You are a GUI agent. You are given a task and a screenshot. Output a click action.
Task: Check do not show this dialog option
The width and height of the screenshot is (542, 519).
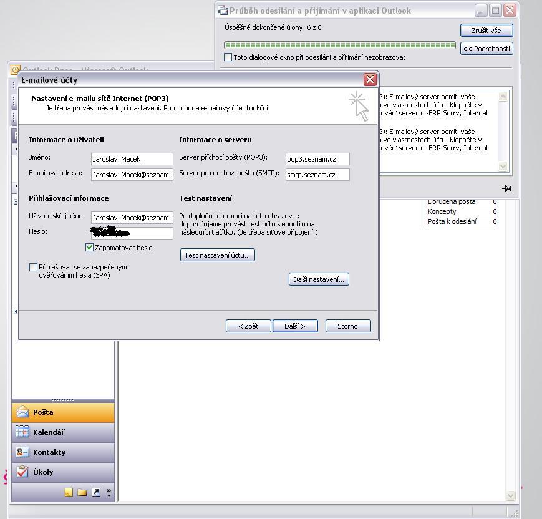[228, 57]
